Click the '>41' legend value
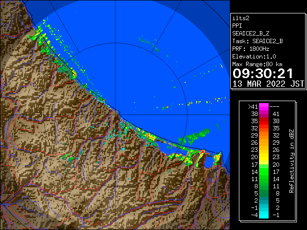This screenshot has width=307, height=230. coord(253,107)
